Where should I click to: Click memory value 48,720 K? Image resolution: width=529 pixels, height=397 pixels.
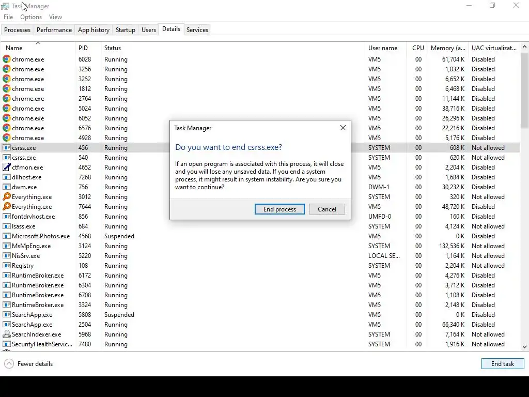[453, 206]
